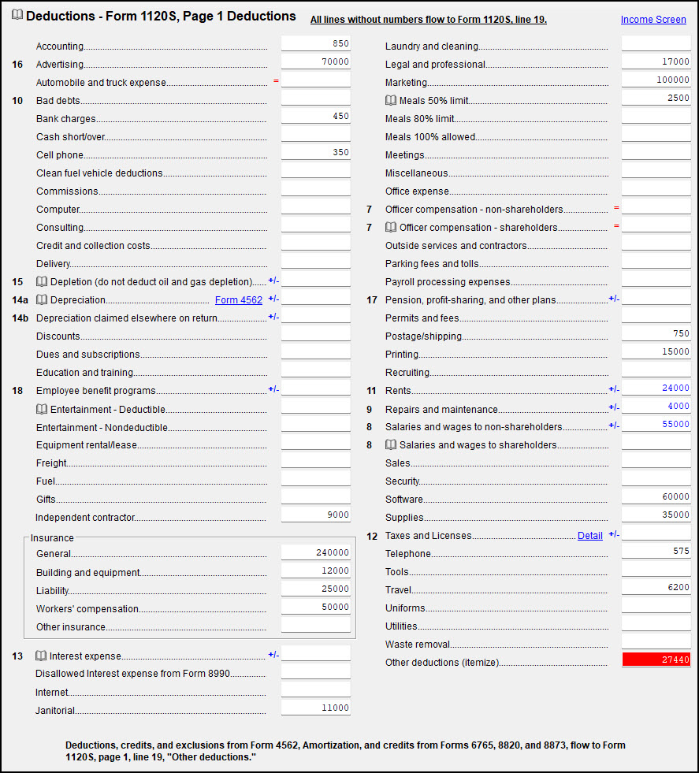The width and height of the screenshot is (699, 773).
Task: Click +/- adjustment for Interest expense
Action: pos(273,655)
